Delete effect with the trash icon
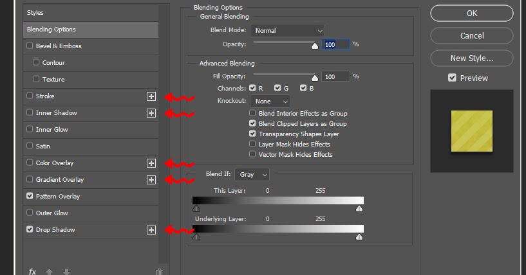Viewport: 526px width, 275px height. pos(159,272)
